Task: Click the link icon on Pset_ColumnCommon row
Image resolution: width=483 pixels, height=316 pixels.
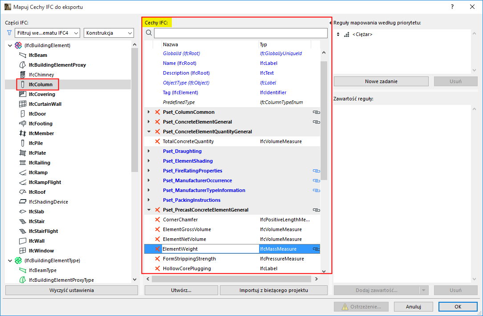Action: [316, 112]
